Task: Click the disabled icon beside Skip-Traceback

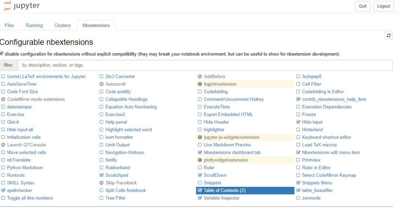Action: [102, 183]
